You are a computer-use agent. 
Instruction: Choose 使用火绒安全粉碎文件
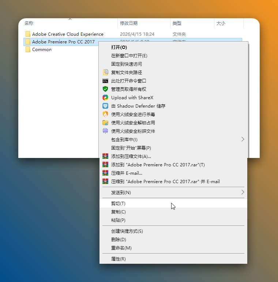click(x=173, y=131)
